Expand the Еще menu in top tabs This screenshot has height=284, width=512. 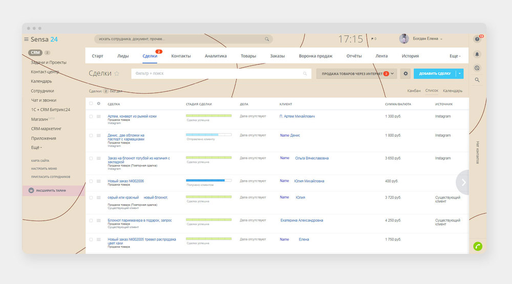point(455,56)
